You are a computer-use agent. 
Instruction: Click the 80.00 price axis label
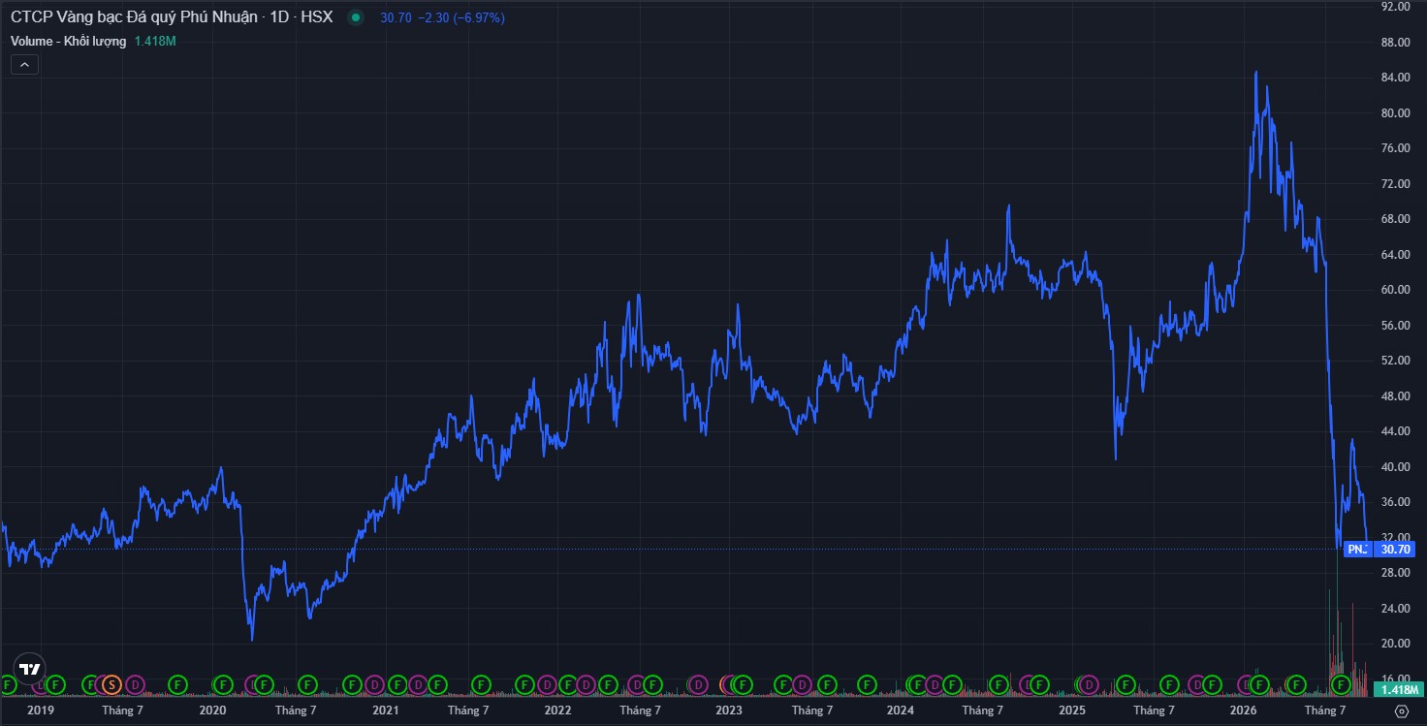pos(1395,113)
